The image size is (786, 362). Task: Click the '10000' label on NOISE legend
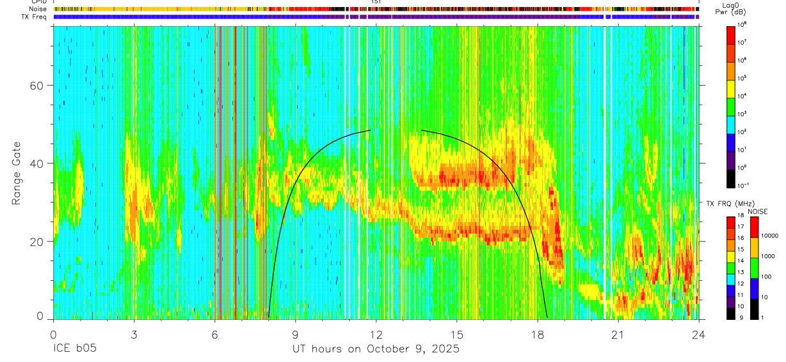770,236
